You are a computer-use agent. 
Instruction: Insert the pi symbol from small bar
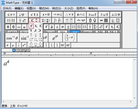(x=8, y=27)
